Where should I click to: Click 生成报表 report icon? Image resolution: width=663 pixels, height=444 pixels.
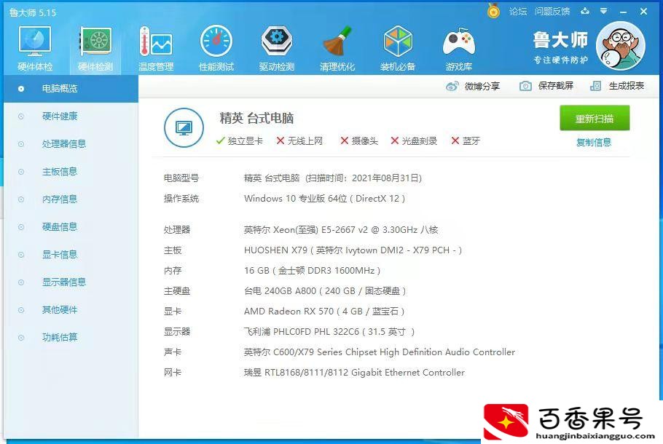[595, 86]
